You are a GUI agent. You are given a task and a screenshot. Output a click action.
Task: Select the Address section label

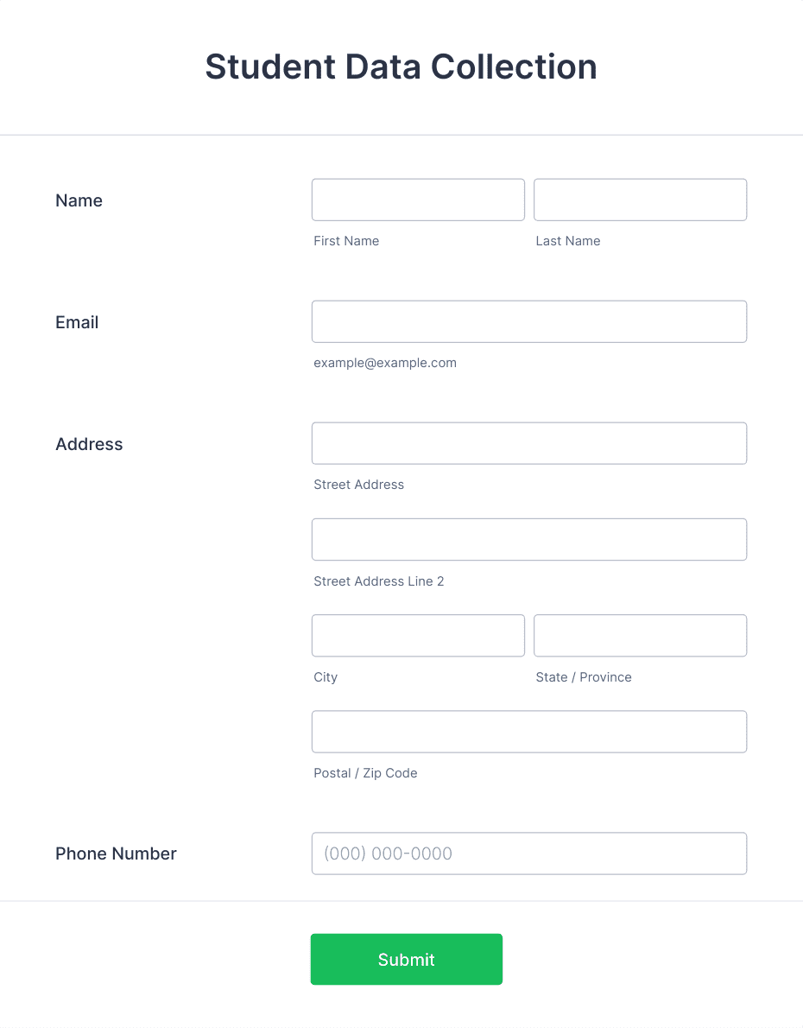89,445
